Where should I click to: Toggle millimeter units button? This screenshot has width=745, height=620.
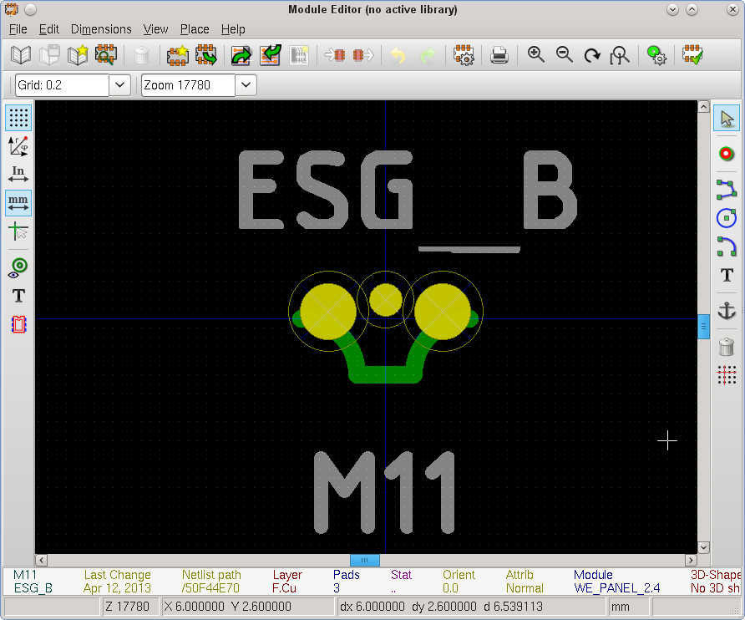[x=18, y=201]
